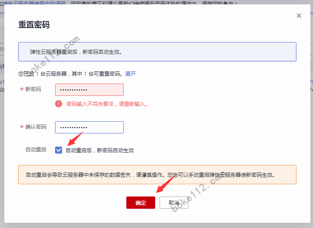Click the 重置密码 dialog title

[34, 25]
